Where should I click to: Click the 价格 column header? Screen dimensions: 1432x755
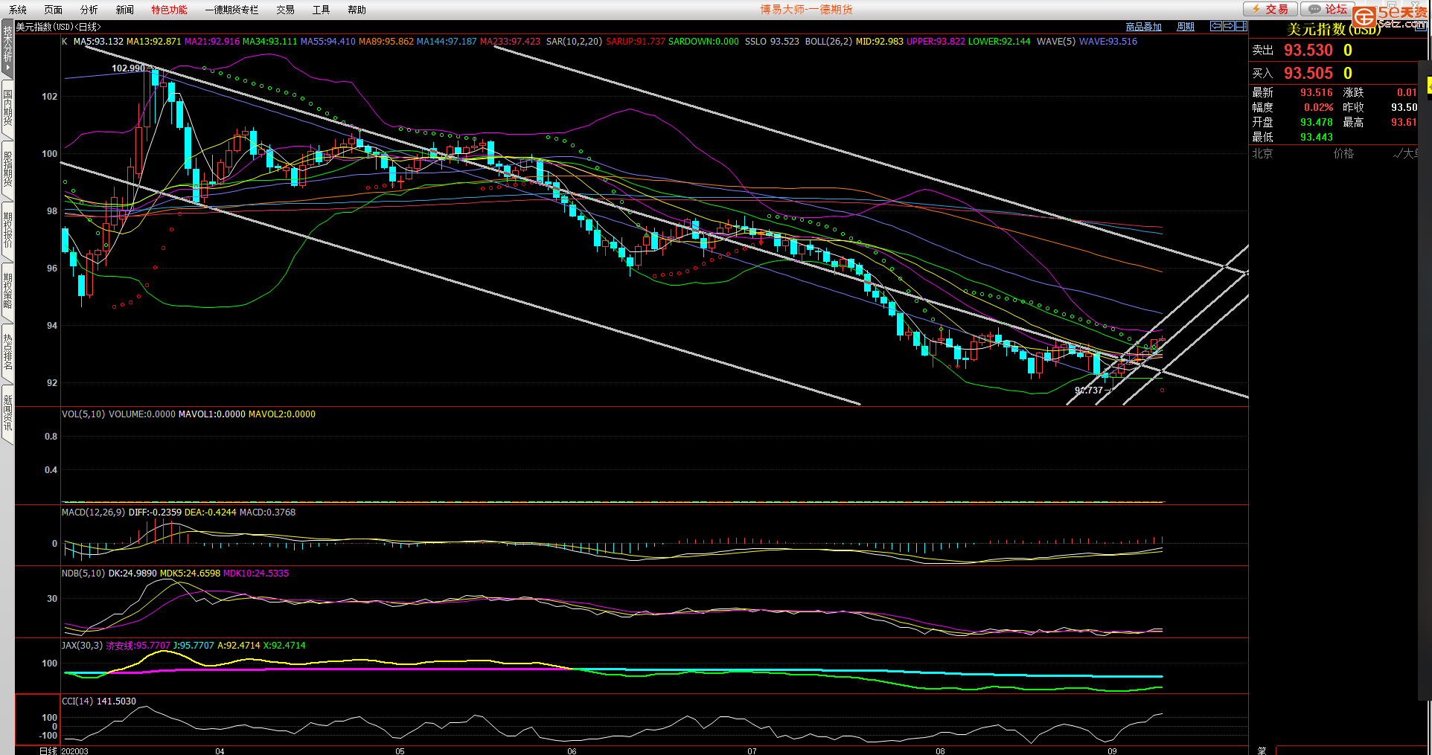pyautogui.click(x=1343, y=154)
